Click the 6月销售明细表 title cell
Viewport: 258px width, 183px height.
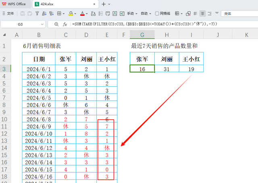(x=42, y=46)
